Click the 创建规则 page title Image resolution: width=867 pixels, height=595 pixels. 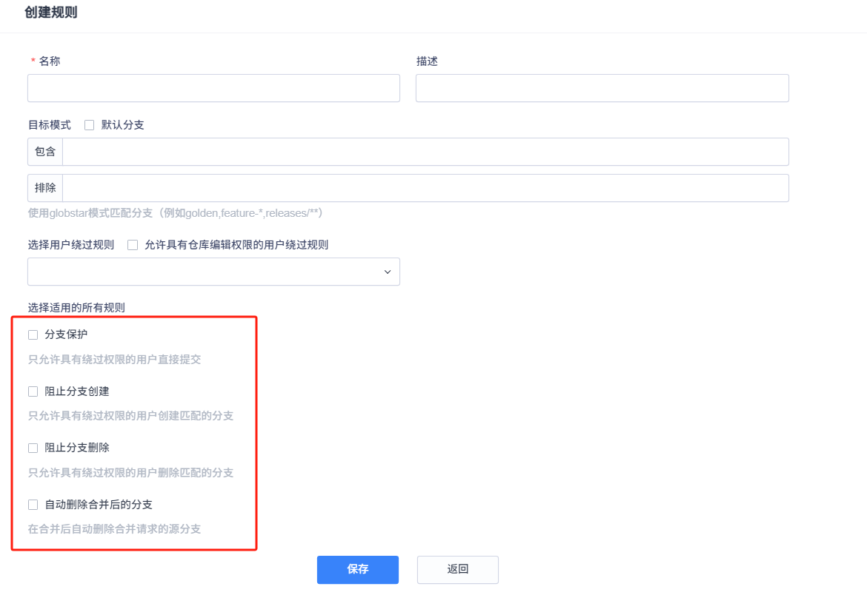click(50, 12)
